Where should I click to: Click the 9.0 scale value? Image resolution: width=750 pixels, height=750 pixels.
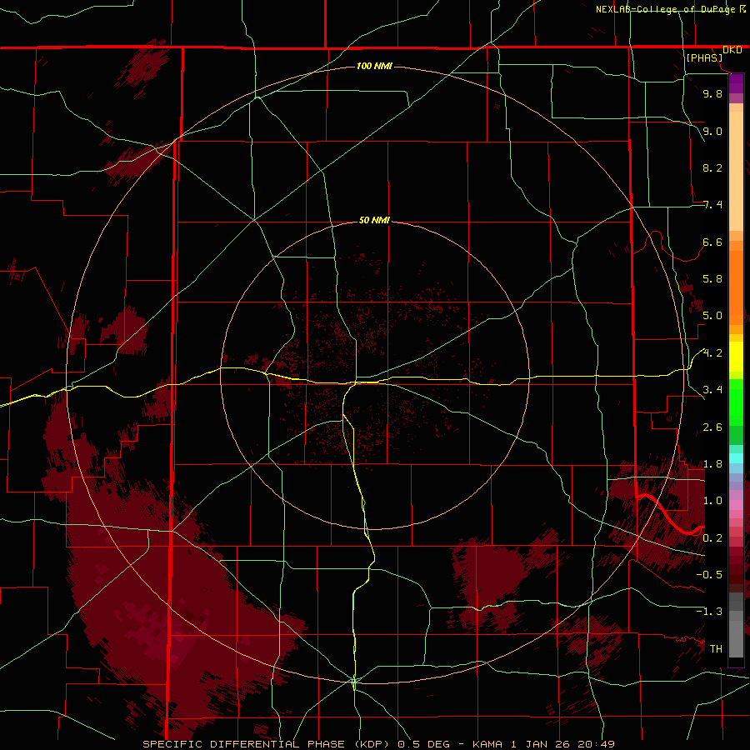click(712, 131)
